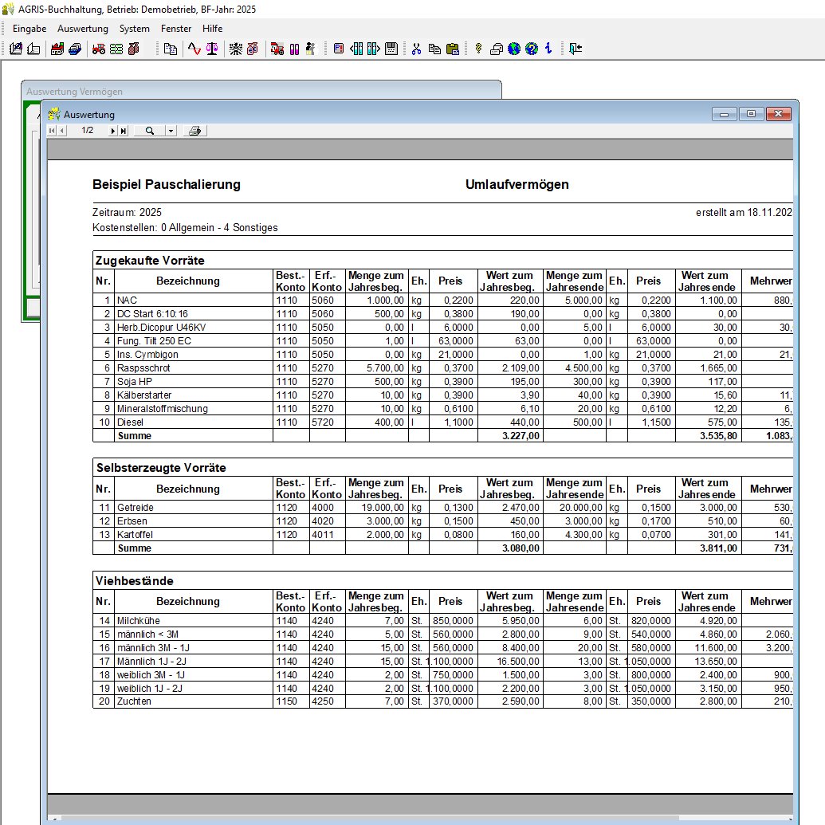Click the balance scales toolbar icon
Viewport: 825px width, 825px height.
tap(211, 49)
